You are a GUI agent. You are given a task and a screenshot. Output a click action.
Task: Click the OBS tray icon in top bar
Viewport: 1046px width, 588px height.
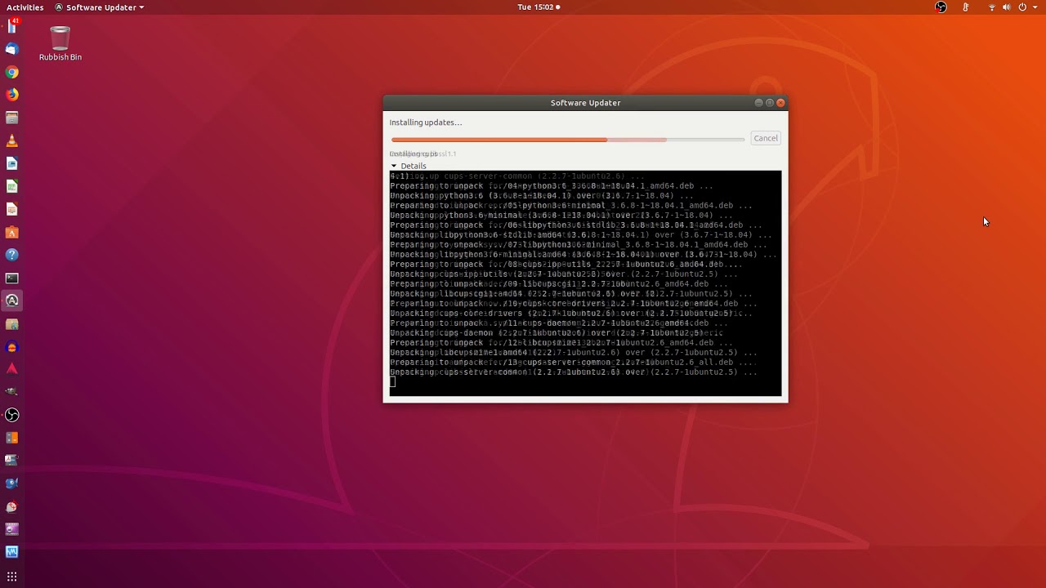click(941, 7)
